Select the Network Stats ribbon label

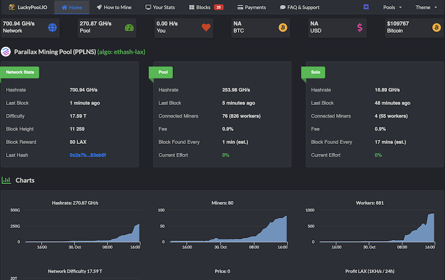point(20,72)
